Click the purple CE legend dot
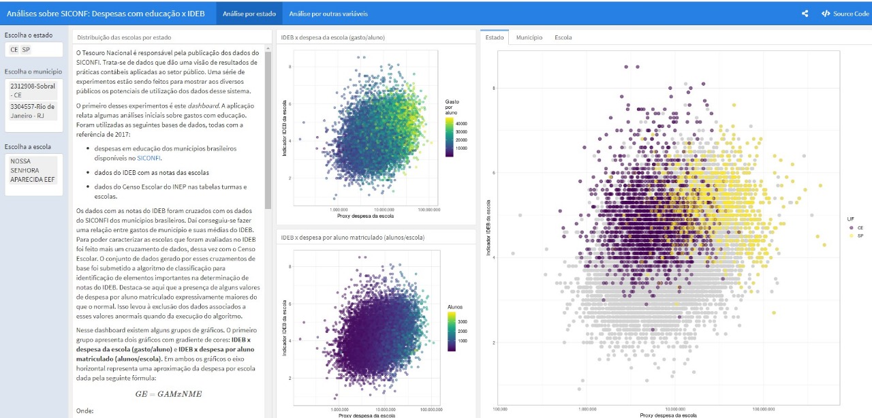 pos(851,227)
